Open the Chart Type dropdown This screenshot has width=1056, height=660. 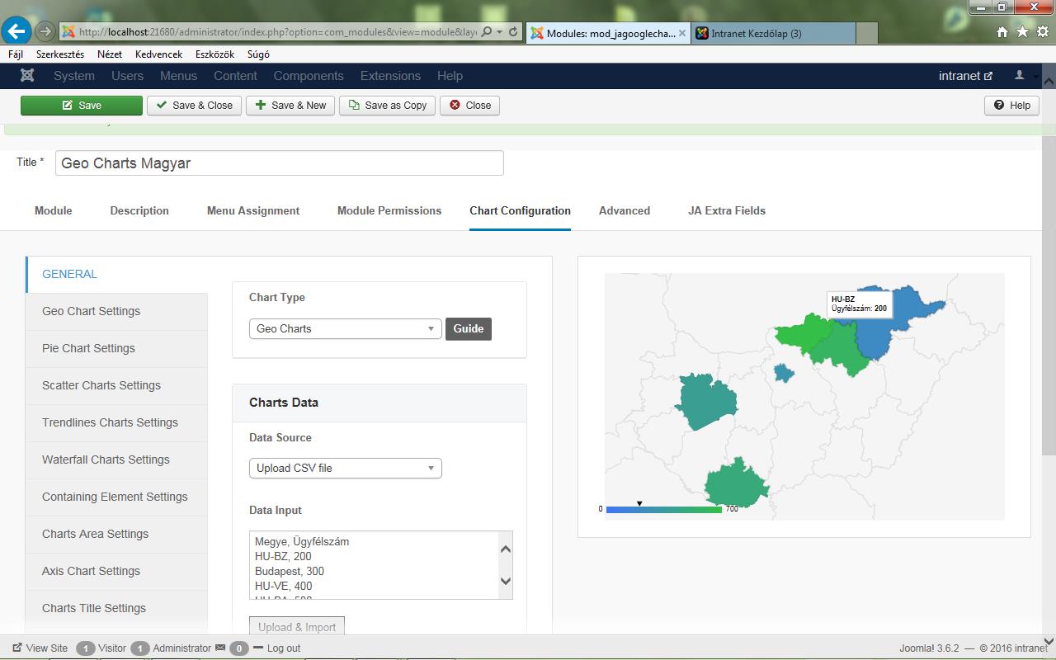[345, 328]
